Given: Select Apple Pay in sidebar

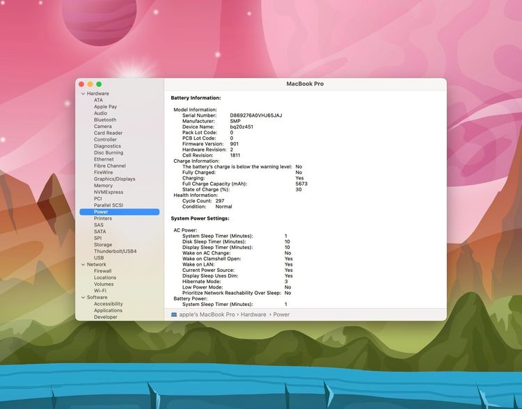Looking at the screenshot, I should (105, 107).
